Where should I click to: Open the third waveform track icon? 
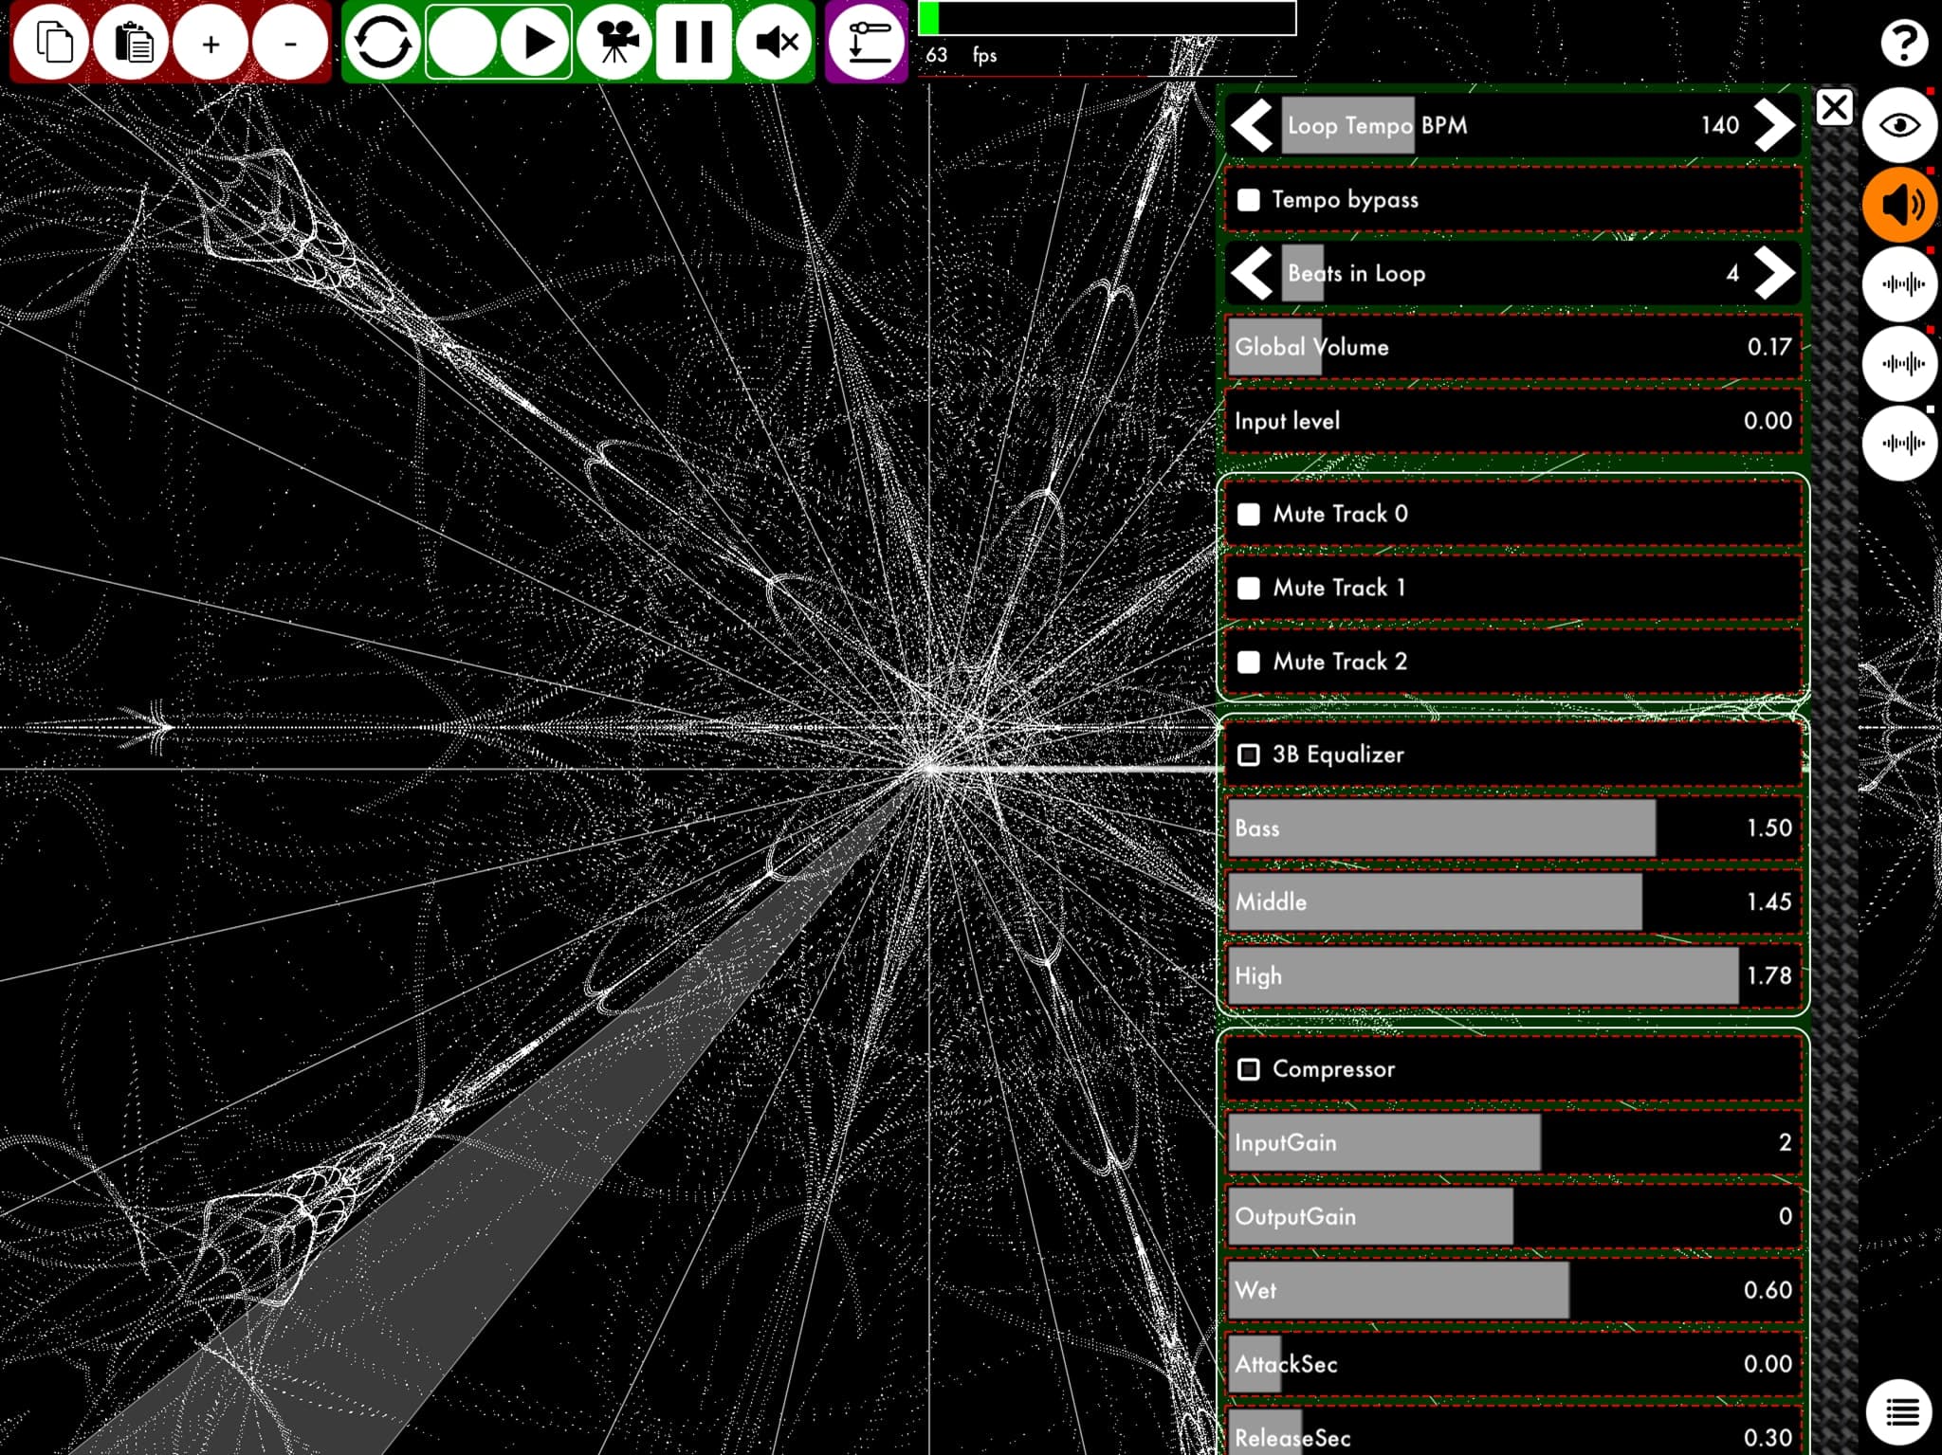[x=1899, y=444]
